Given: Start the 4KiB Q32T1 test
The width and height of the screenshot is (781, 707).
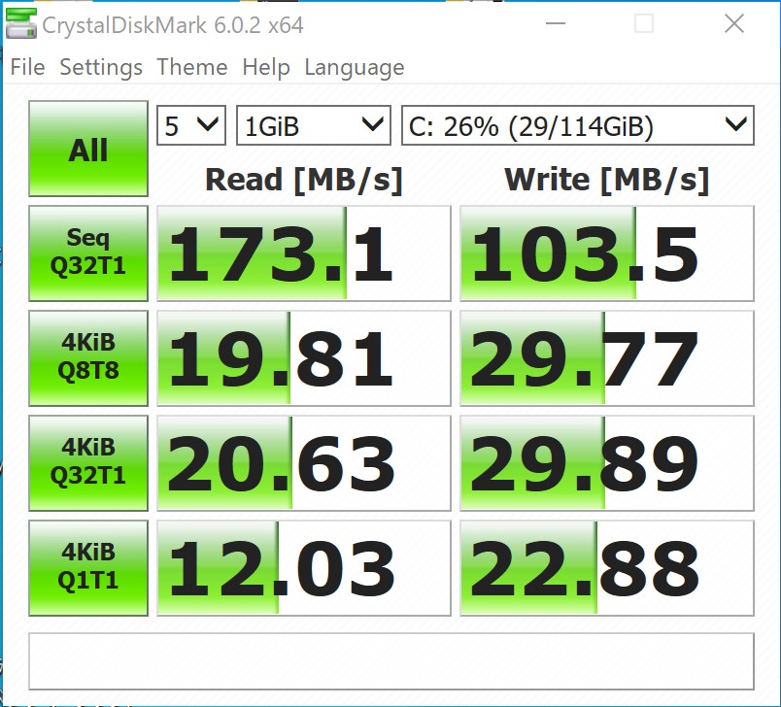Looking at the screenshot, I should click(x=88, y=463).
